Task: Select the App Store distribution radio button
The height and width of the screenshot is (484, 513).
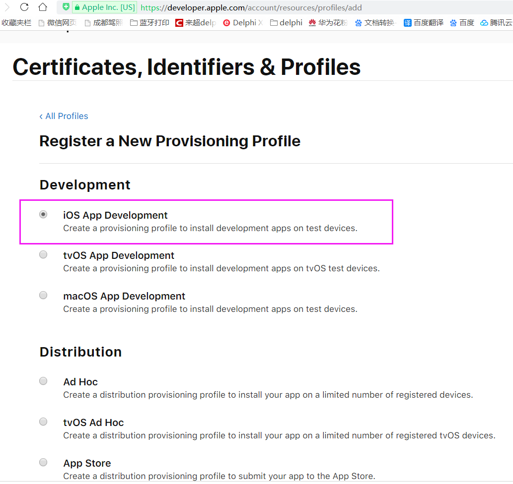Action: tap(44, 463)
